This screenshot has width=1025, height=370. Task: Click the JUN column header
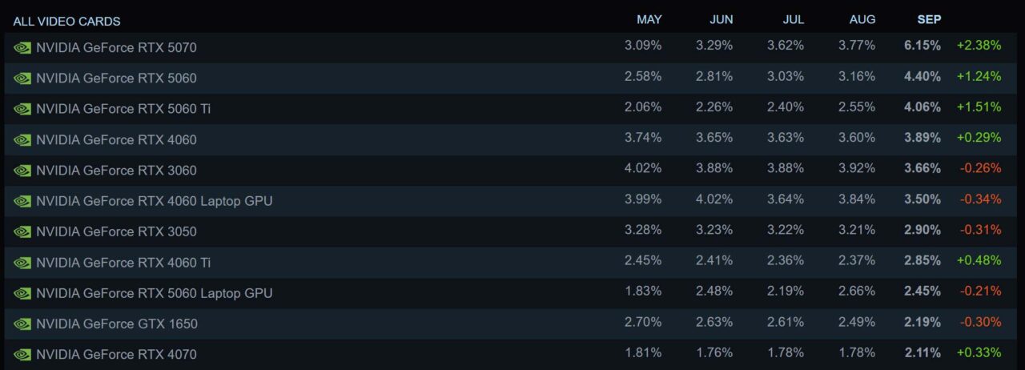click(x=721, y=19)
